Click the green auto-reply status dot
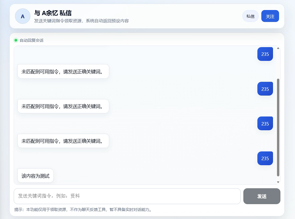The width and height of the screenshot is (295, 219). 16,40
